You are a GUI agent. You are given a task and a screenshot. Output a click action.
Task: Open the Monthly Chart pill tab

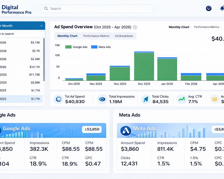click(67, 36)
